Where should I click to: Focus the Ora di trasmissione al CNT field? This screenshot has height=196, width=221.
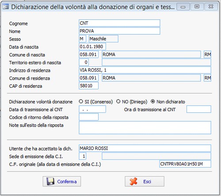coord(199,109)
